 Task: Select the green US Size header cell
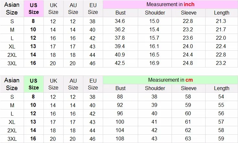(x=34, y=84)
